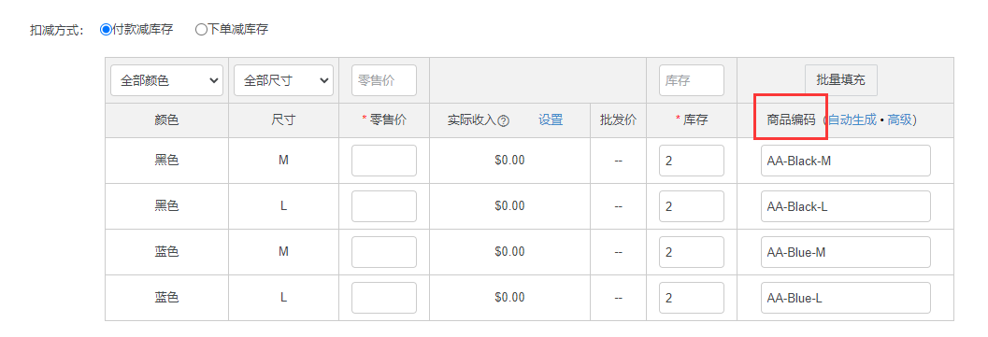Image resolution: width=988 pixels, height=337 pixels.
Task: Click the 设置 link
Action: pos(551,120)
